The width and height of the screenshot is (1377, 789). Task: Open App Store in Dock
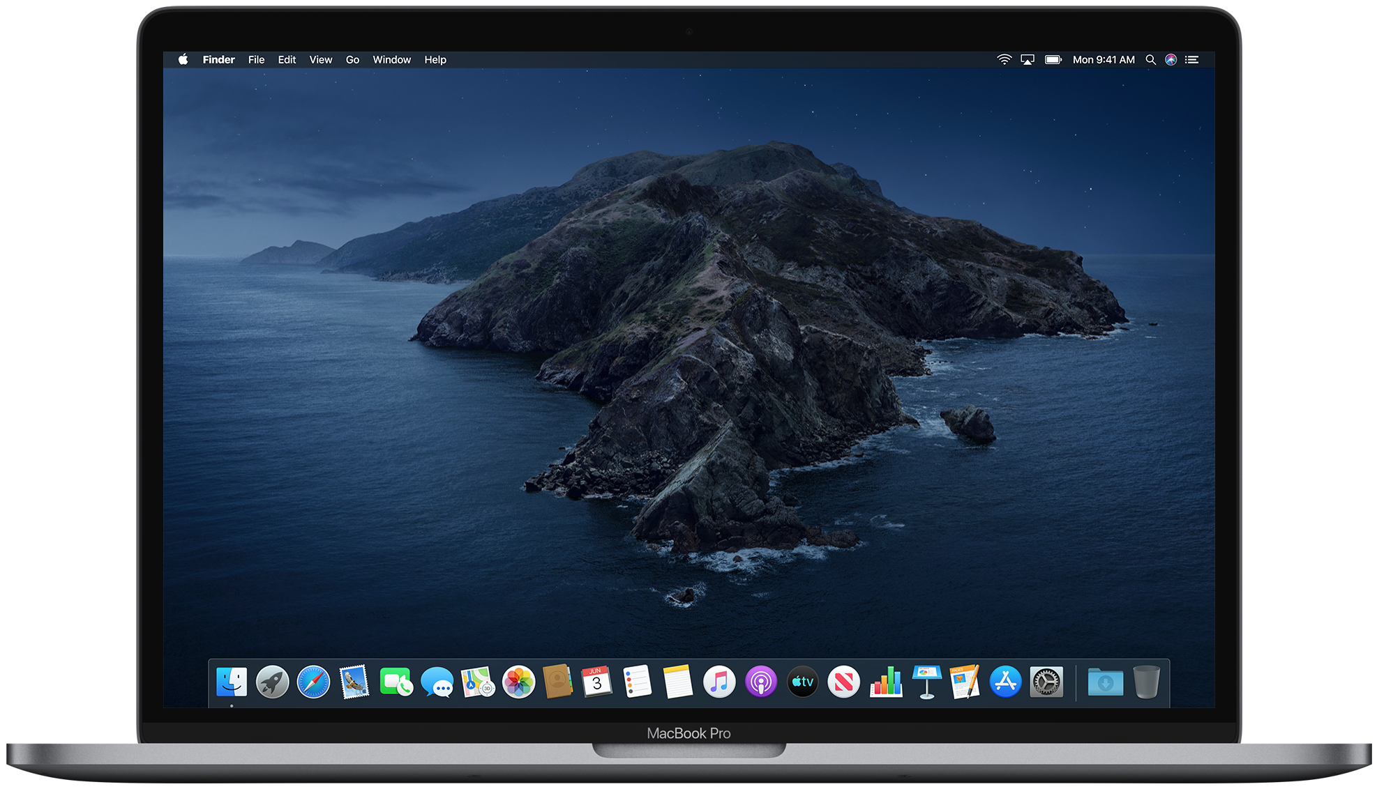click(1006, 682)
